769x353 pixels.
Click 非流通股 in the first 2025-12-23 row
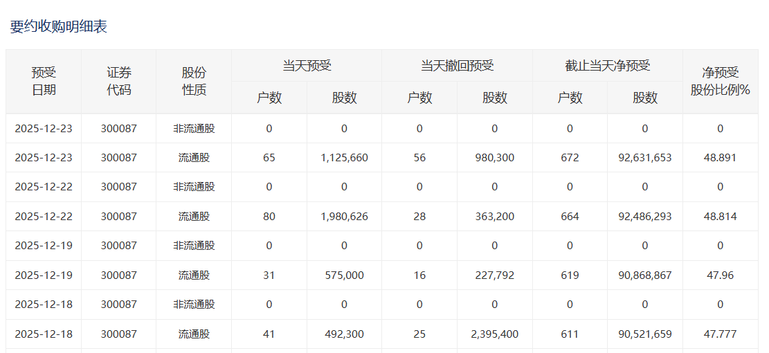pos(194,129)
